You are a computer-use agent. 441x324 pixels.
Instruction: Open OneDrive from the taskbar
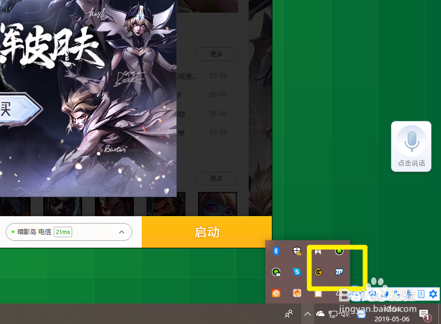[x=320, y=313]
